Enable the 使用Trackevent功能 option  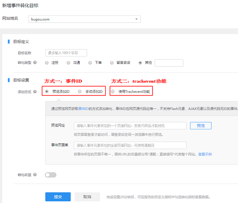[113, 91]
